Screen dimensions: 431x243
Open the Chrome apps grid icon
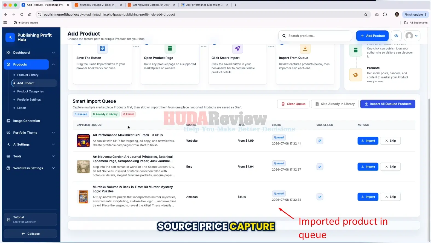5,23
